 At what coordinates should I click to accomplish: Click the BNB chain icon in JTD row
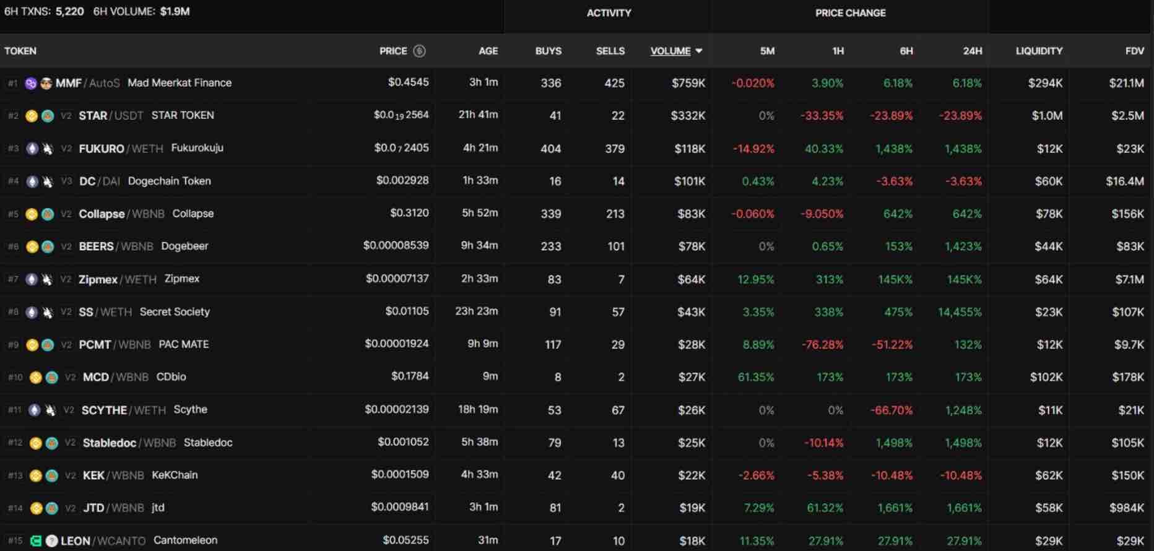pyautogui.click(x=36, y=508)
